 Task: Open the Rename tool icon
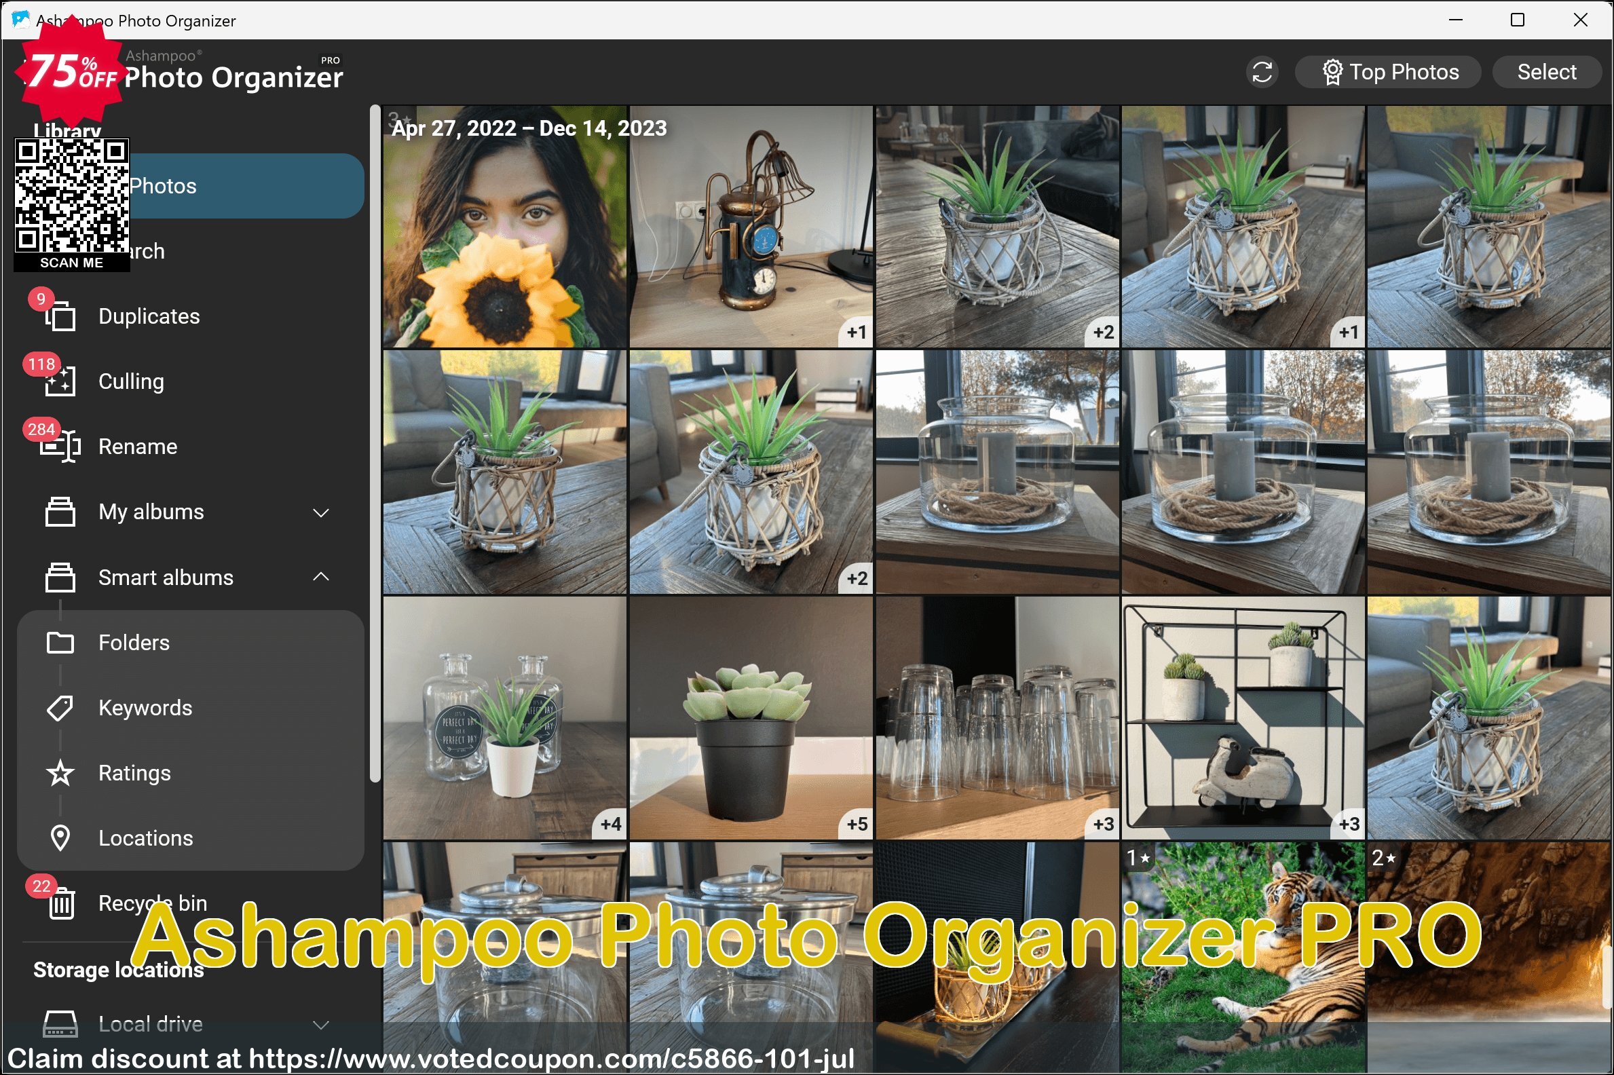[60, 447]
